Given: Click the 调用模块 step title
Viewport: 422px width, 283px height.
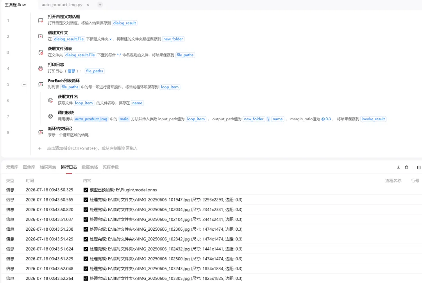Looking at the screenshot, I should 66,112.
